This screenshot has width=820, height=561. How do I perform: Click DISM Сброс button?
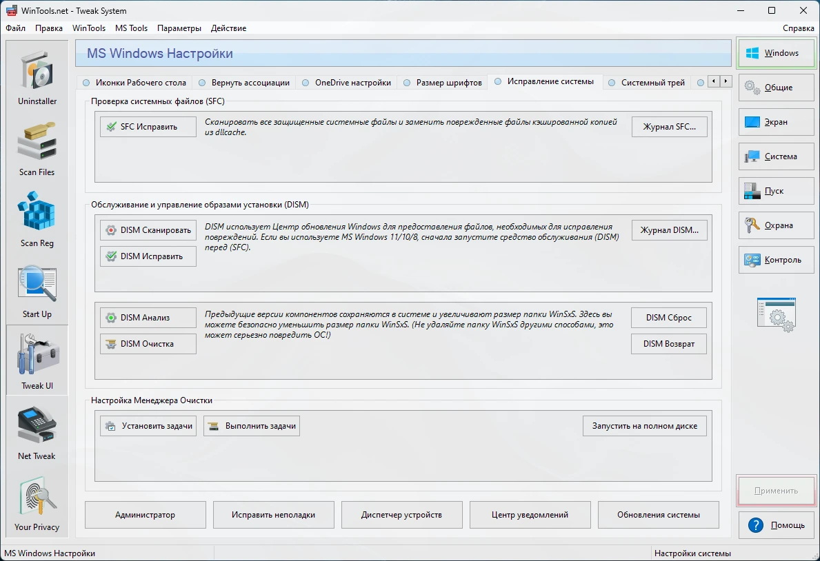tap(669, 317)
